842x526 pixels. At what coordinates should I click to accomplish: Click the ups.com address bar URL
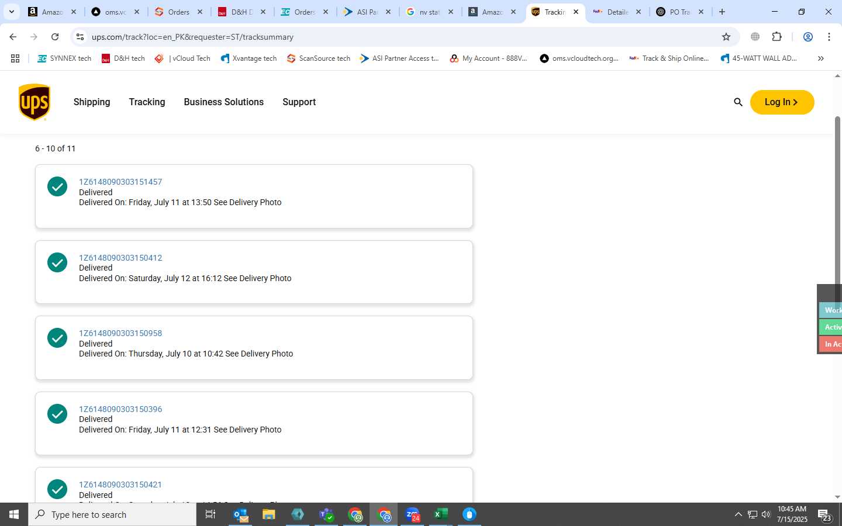tap(192, 37)
